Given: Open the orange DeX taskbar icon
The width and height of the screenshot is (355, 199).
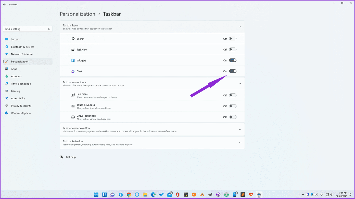Looking at the screenshot, I should click(194, 195).
